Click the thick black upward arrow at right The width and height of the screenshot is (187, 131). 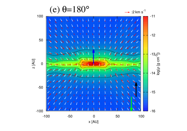click(136, 90)
